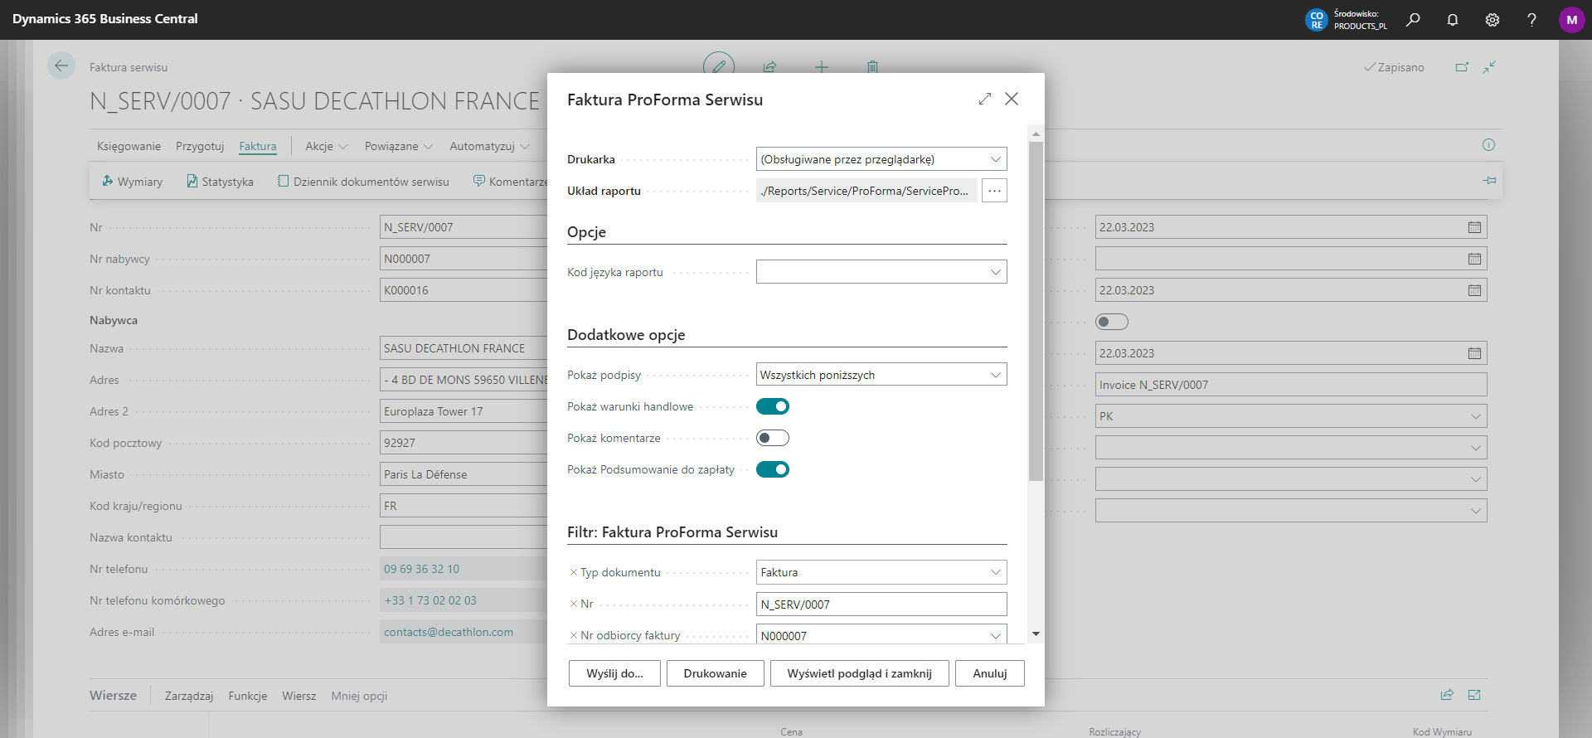Go back using the back arrow icon

[61, 66]
